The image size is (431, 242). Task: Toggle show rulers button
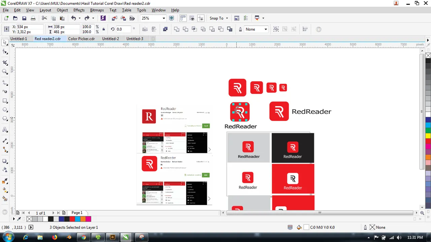pyautogui.click(x=183, y=18)
